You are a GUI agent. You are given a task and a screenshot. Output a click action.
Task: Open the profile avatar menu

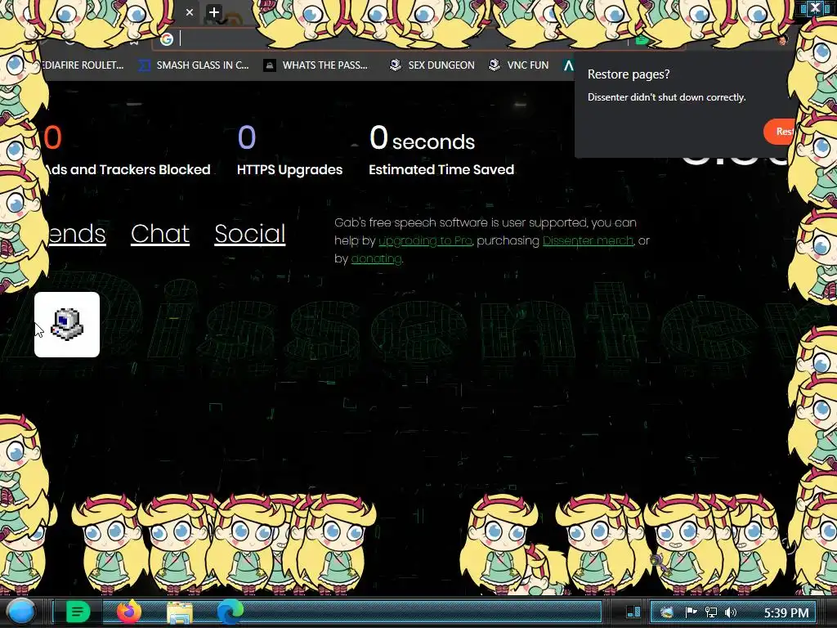[782, 39]
